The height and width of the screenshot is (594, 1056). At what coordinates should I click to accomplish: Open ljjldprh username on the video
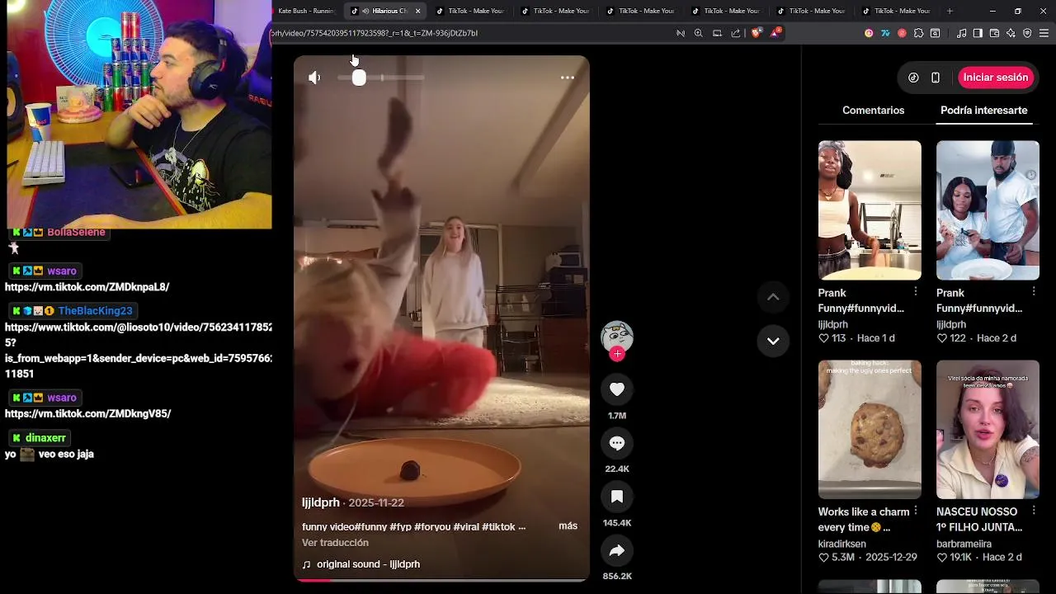click(321, 502)
